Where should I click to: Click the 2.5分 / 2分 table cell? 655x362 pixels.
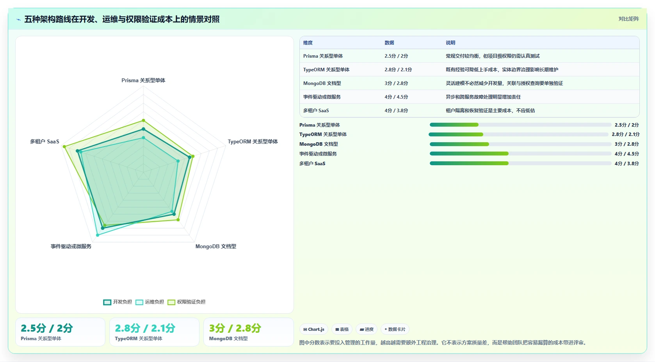point(396,56)
